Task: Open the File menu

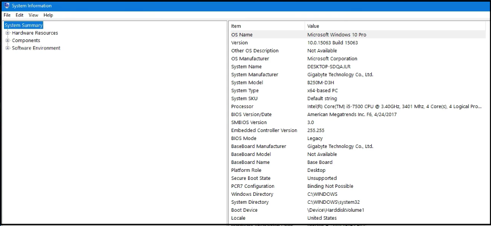Action: click(7, 15)
